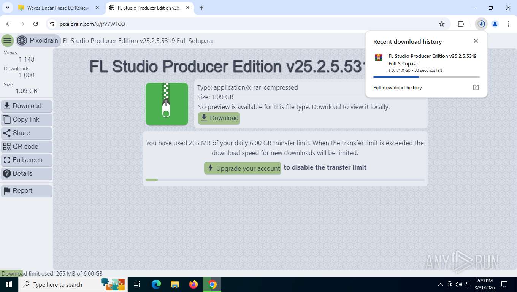Click Upgrade your account
Image resolution: width=517 pixels, height=292 pixels.
243,168
